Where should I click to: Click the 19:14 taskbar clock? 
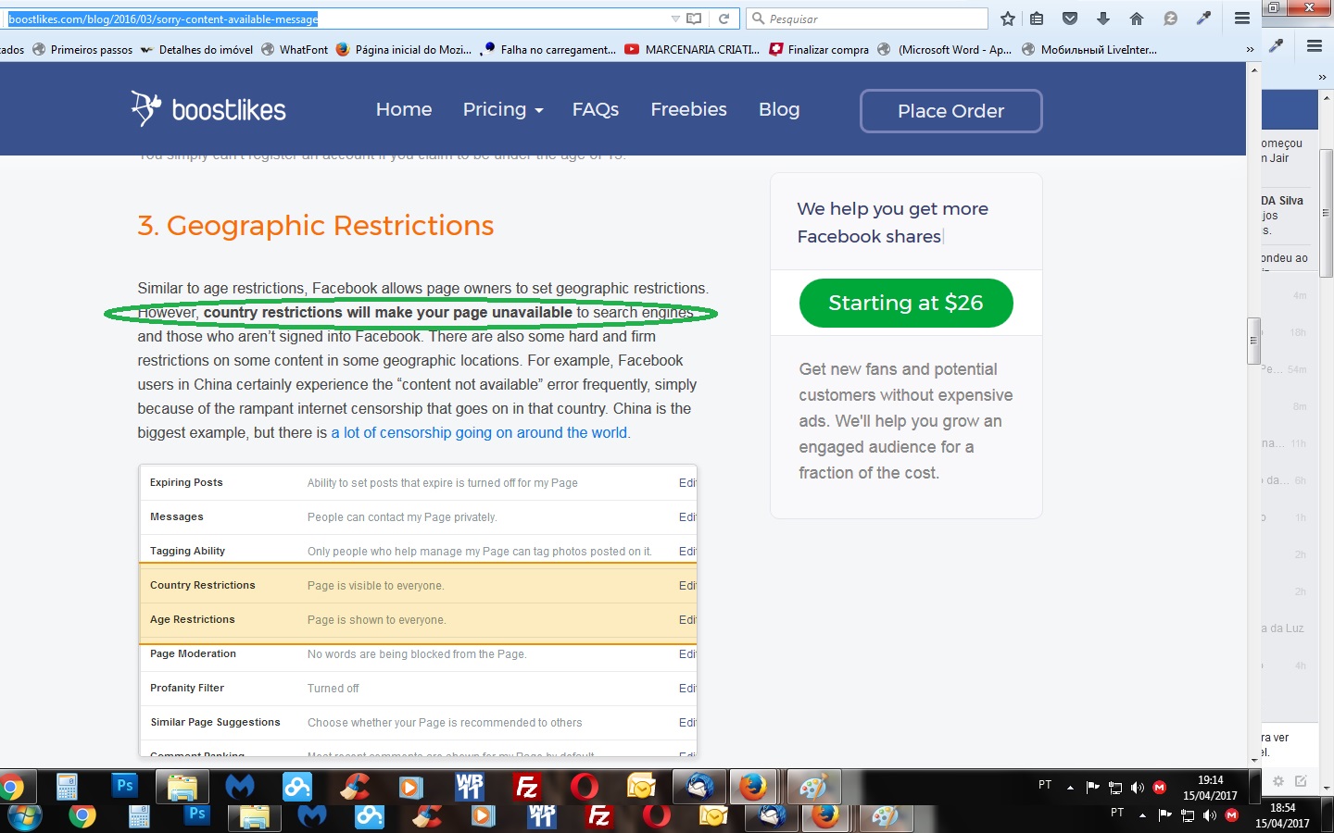pyautogui.click(x=1210, y=788)
